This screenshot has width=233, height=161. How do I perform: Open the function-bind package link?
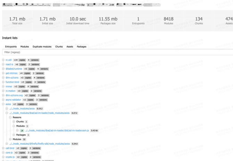point(12,82)
